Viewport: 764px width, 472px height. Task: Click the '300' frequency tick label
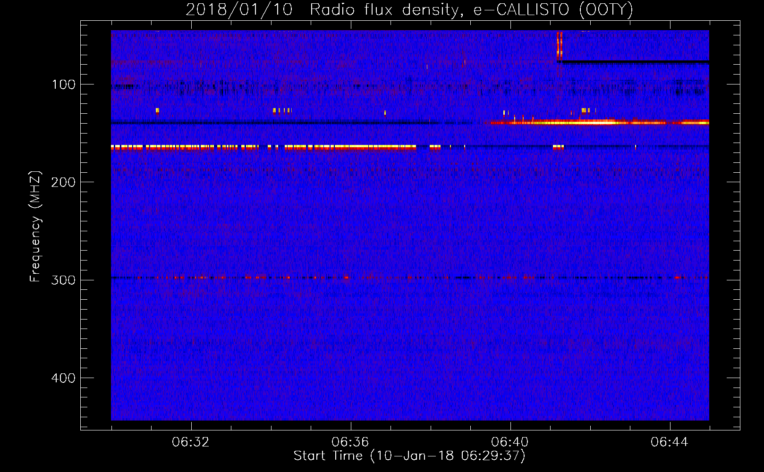tap(63, 280)
